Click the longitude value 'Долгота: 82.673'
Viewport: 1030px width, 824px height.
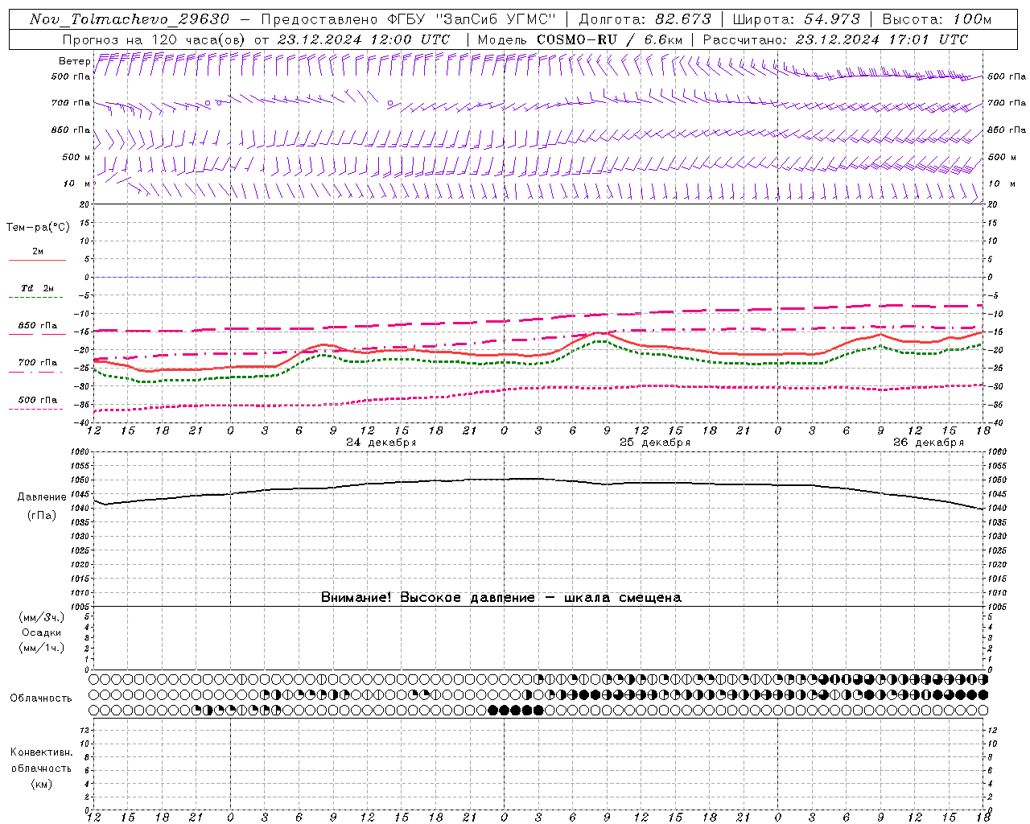[645, 19]
